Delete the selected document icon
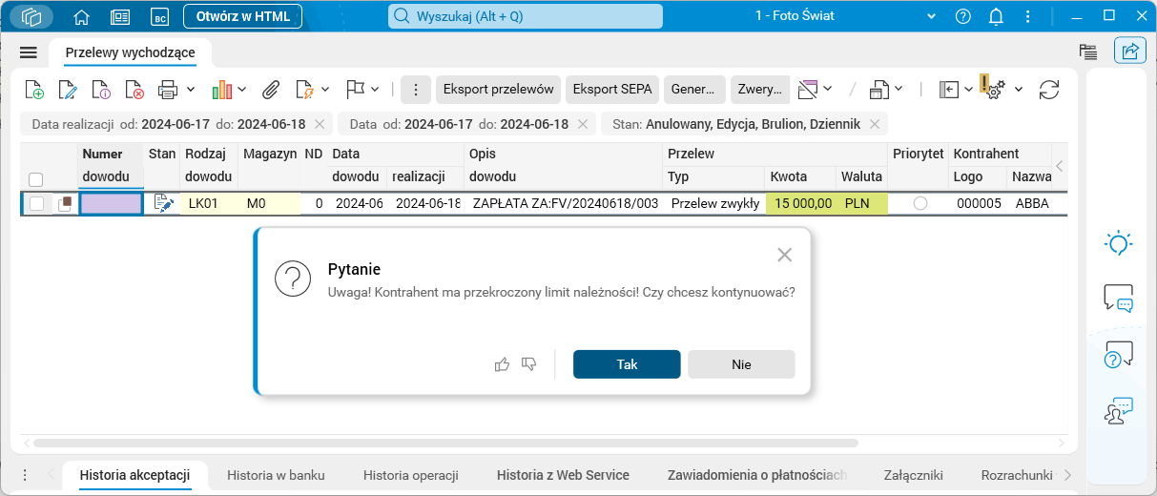 (134, 90)
